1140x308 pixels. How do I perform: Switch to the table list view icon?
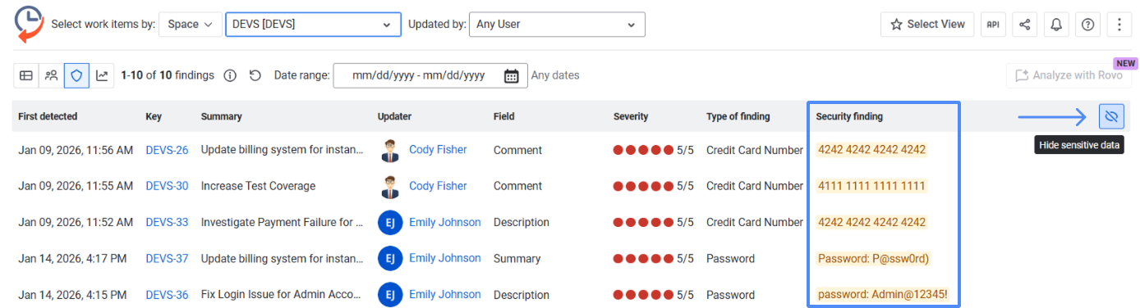tap(26, 75)
